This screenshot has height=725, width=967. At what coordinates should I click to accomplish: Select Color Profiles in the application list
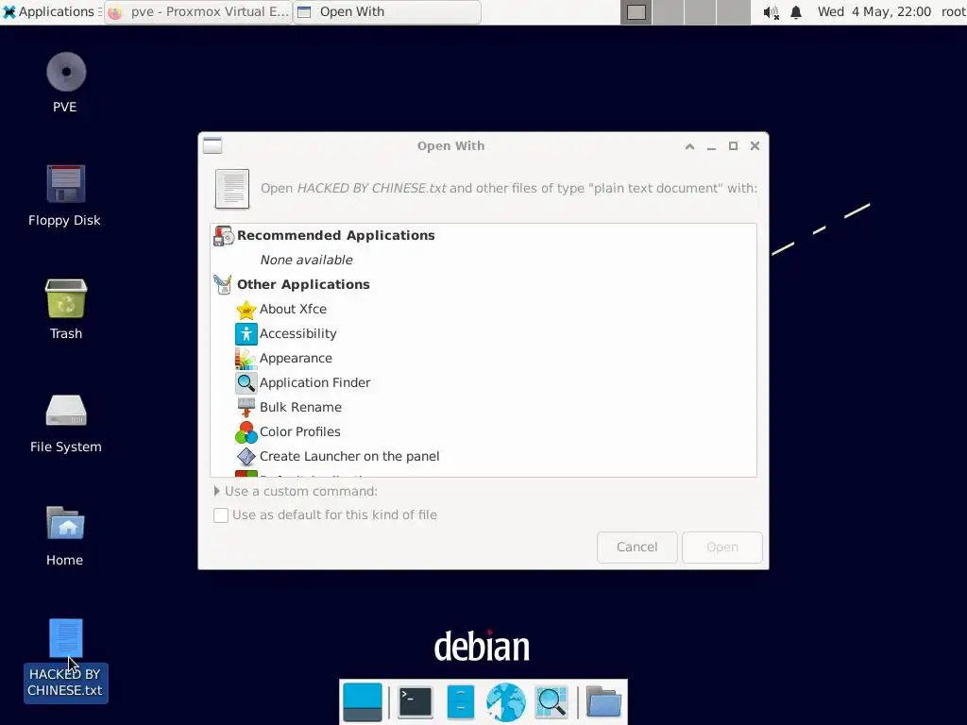click(483, 432)
